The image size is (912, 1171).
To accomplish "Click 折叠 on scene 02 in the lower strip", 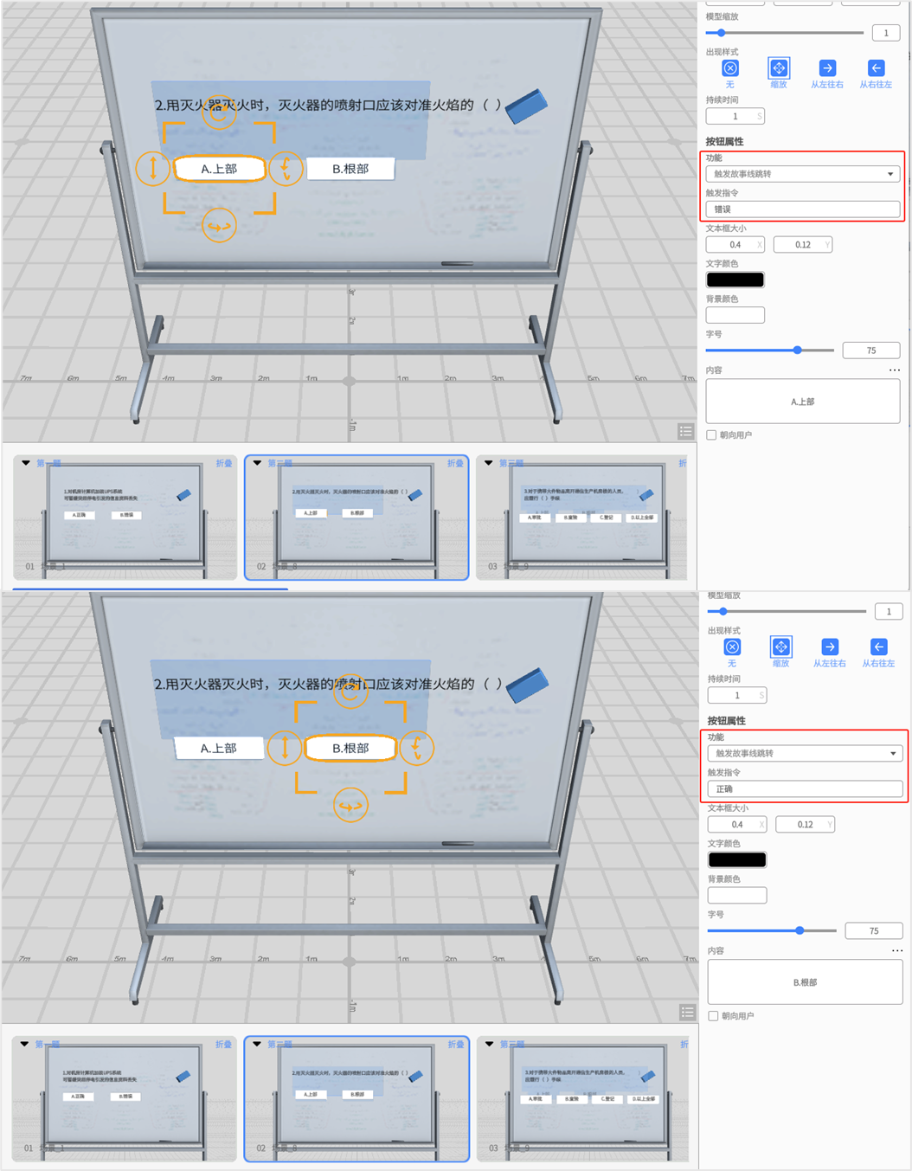I will (x=456, y=1044).
